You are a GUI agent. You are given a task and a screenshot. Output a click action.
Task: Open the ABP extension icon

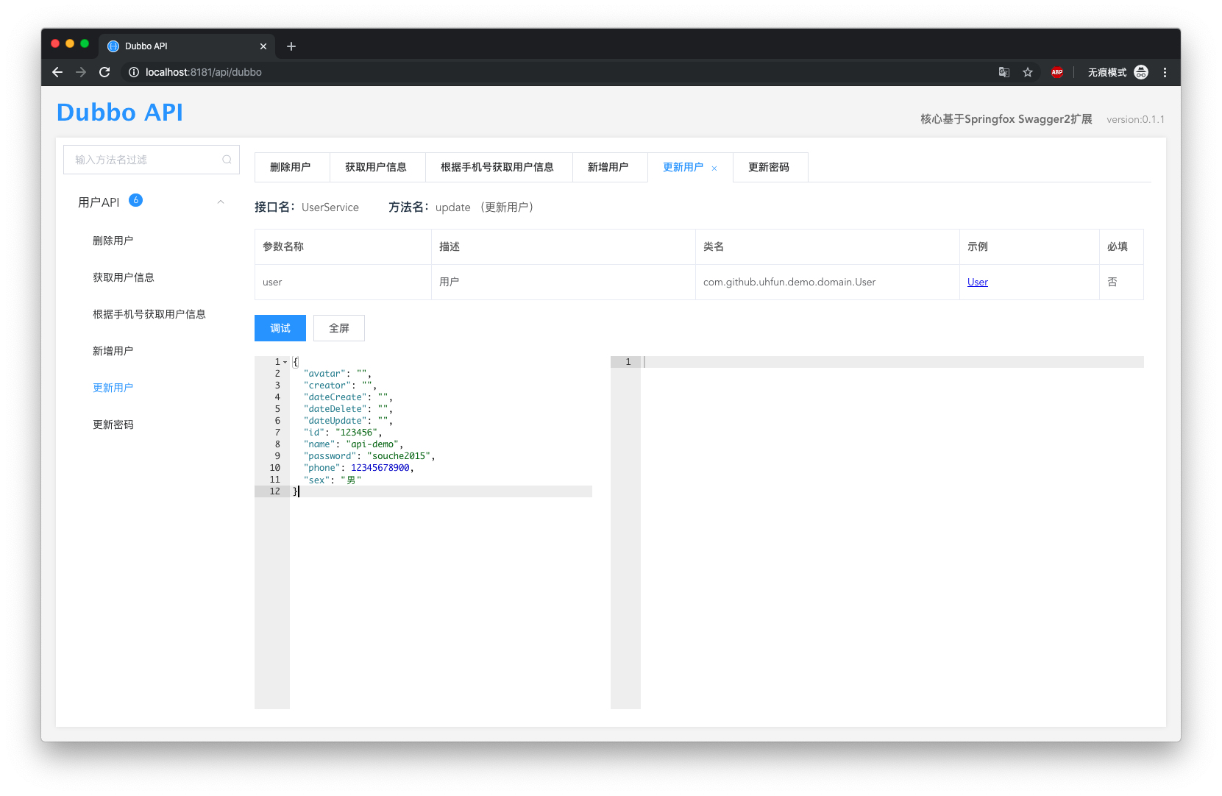coord(1057,72)
